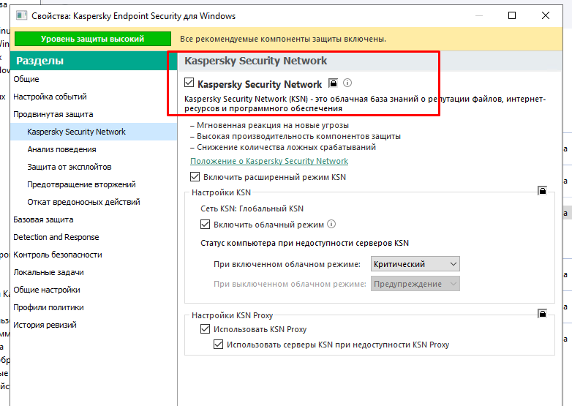The height and width of the screenshot is (406, 572).
Task: Uncheck the Kaspersky Security Network checkbox
Action: pos(189,83)
